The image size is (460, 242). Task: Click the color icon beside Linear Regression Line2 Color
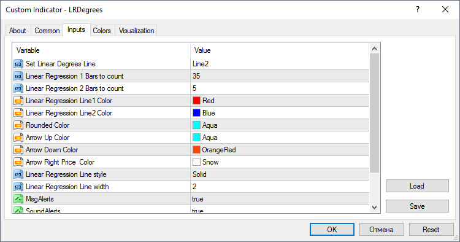point(18,113)
